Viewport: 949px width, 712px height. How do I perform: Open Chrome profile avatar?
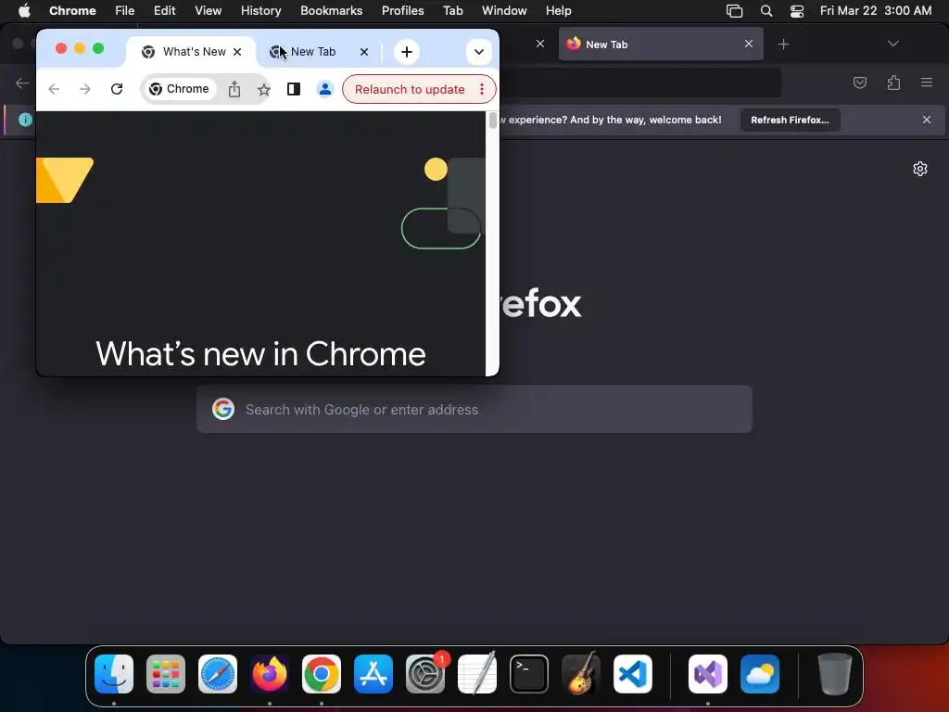pyautogui.click(x=325, y=89)
